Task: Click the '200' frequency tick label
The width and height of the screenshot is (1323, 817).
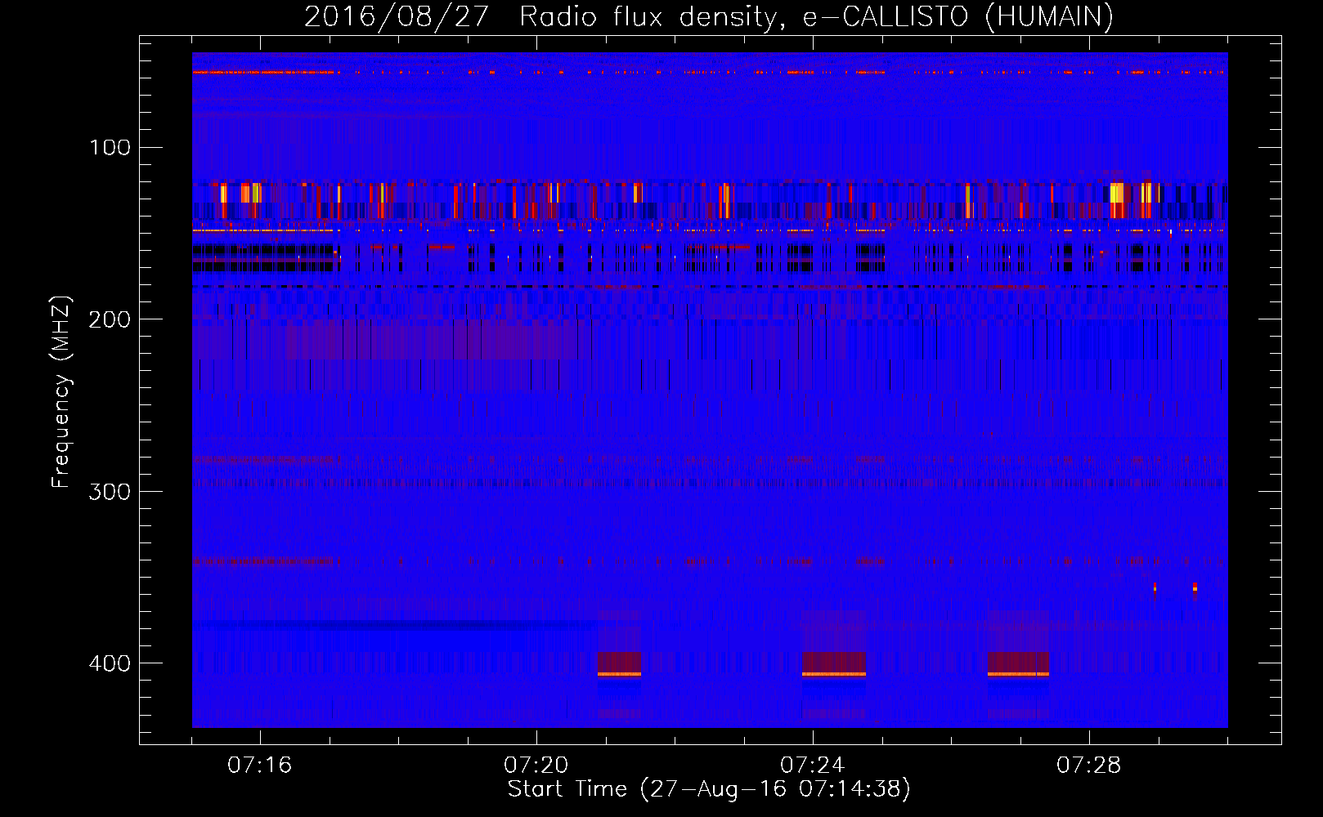Action: [x=110, y=319]
